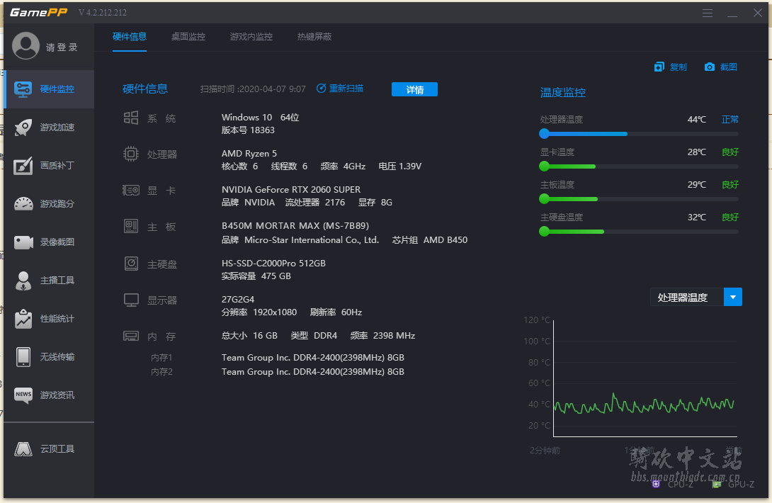The width and height of the screenshot is (772, 503).
Task: Click the GPU-Z icon
Action: point(717,484)
